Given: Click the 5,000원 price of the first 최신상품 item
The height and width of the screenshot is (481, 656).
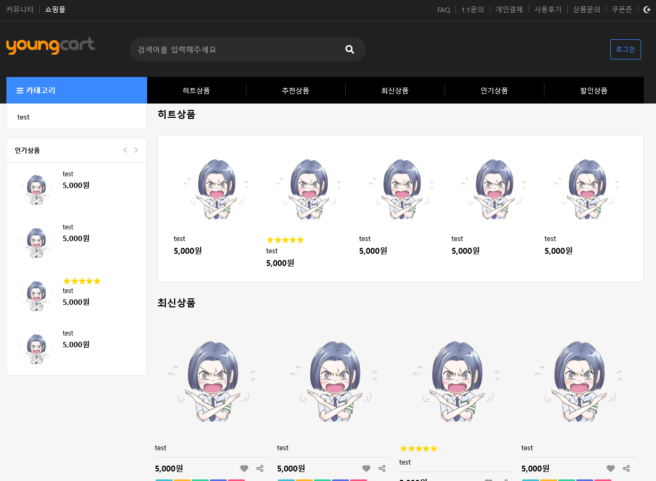Looking at the screenshot, I should pyautogui.click(x=169, y=468).
